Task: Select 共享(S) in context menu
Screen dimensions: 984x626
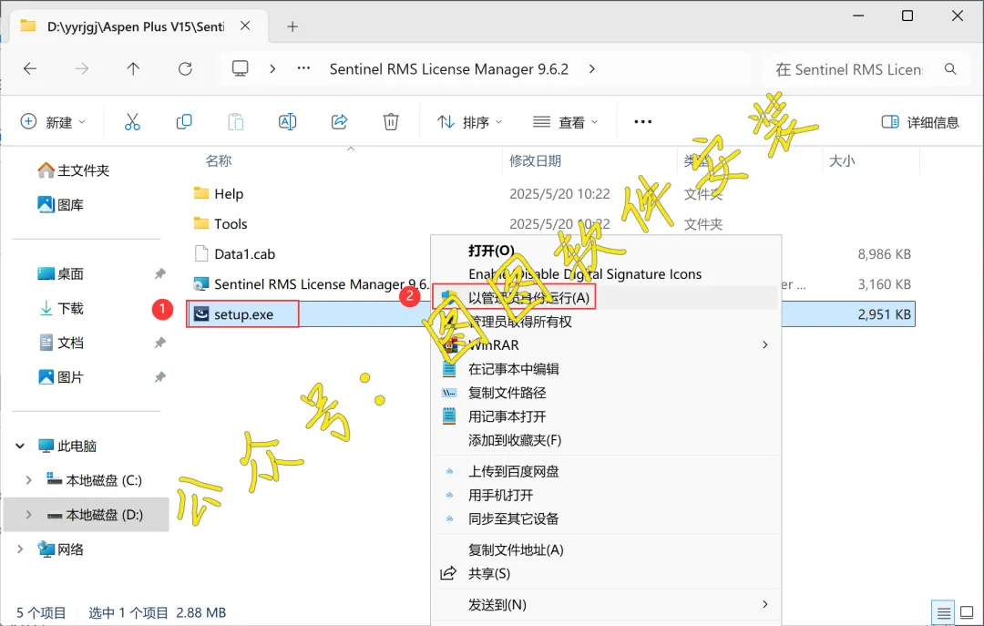Action: coord(489,574)
